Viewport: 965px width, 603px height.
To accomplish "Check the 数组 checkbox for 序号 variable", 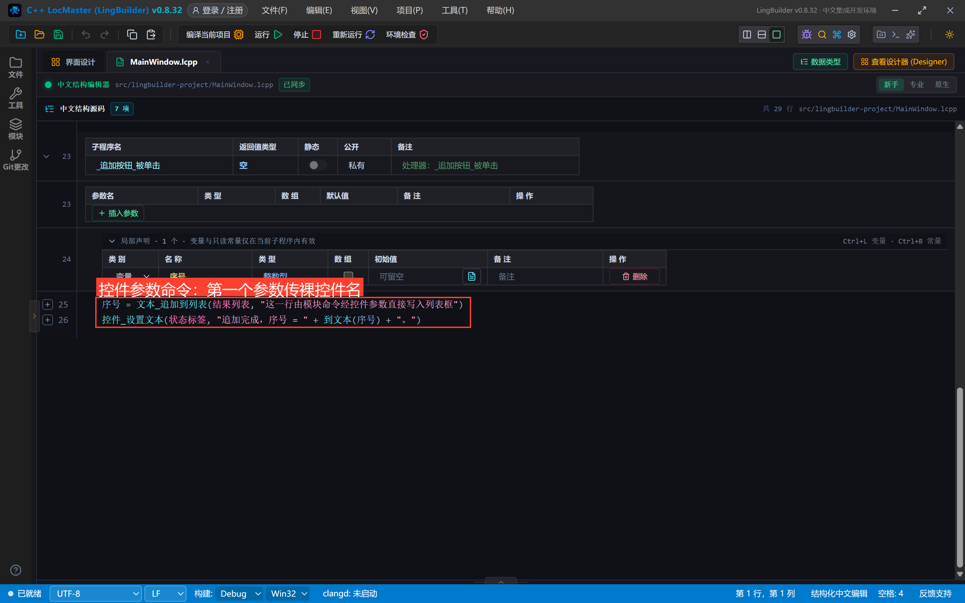I will click(x=348, y=276).
